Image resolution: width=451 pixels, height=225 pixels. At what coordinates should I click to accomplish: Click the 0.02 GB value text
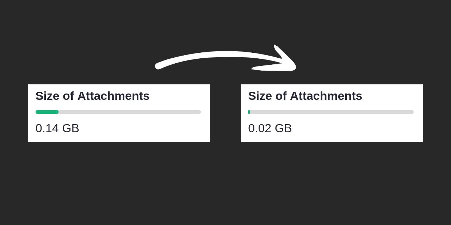coord(270,128)
